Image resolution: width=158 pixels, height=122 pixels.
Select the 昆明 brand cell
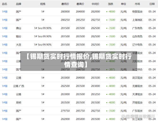click(x=19, y=103)
